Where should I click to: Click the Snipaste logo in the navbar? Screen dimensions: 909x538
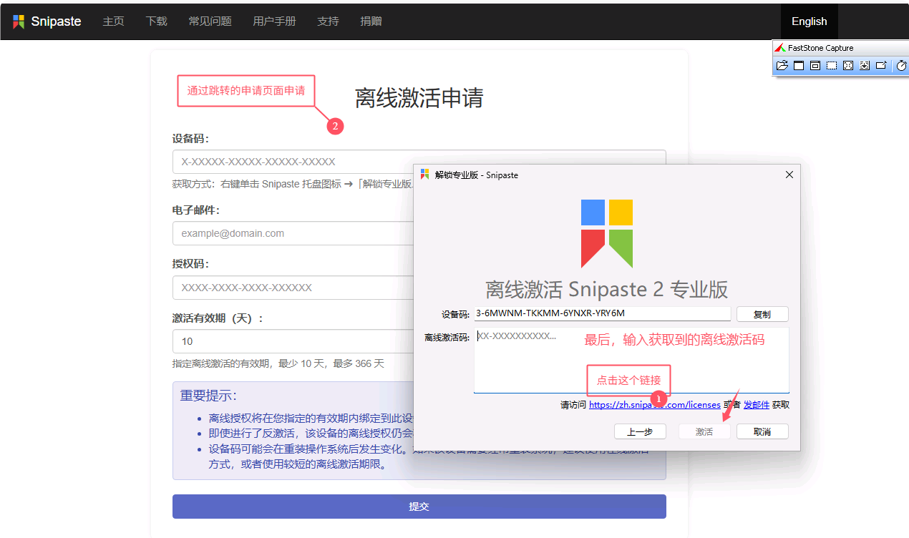(x=47, y=21)
